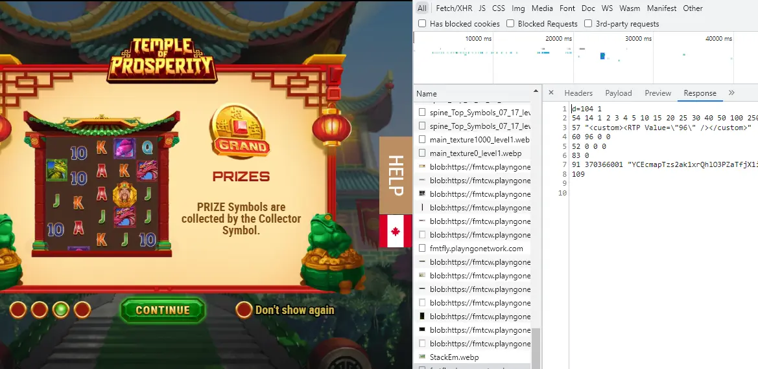Click the 20000 ms timeline marker
The image size is (758, 369).
pyautogui.click(x=558, y=39)
